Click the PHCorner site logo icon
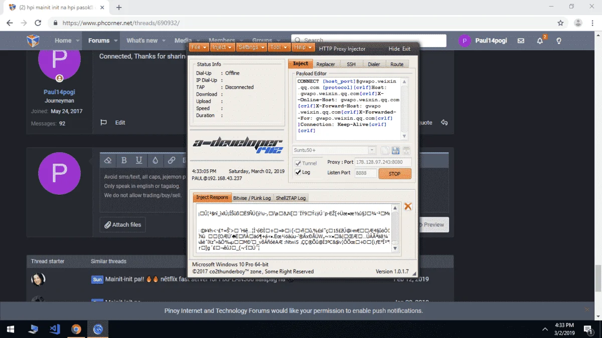The image size is (602, 338). coord(33,41)
